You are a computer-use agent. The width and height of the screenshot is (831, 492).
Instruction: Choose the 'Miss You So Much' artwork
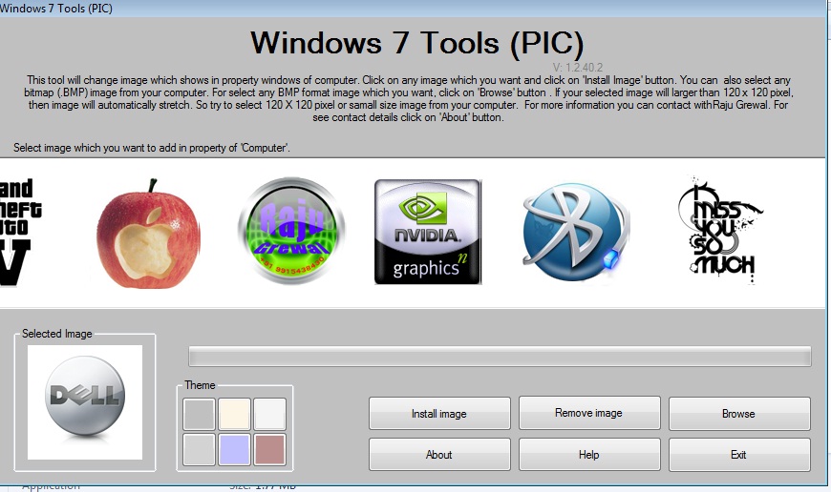tap(719, 231)
